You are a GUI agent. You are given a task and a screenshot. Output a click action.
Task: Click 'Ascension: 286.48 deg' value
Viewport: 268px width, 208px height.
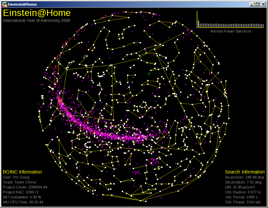244,177
